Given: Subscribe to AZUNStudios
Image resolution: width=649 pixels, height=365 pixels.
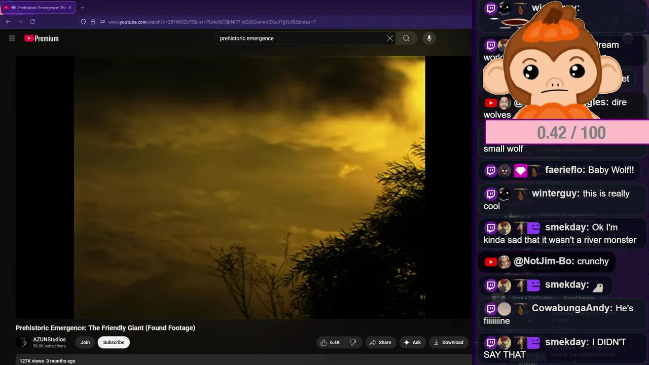Looking at the screenshot, I should (x=114, y=342).
